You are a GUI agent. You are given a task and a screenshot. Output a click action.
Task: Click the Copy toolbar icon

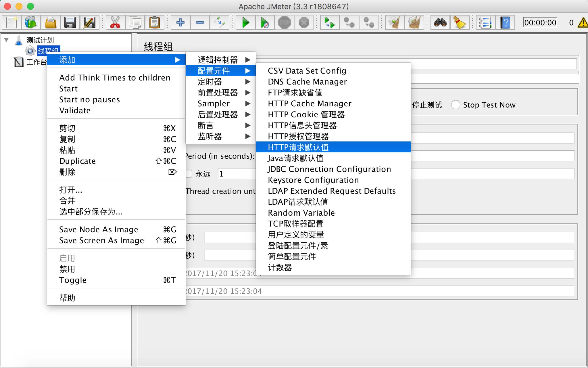coord(135,22)
